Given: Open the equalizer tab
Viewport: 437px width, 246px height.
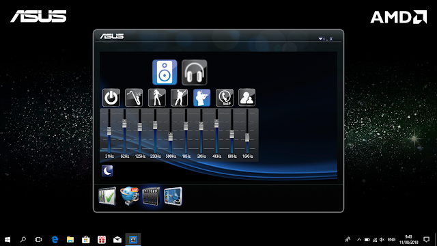Looking at the screenshot, I should [151, 196].
